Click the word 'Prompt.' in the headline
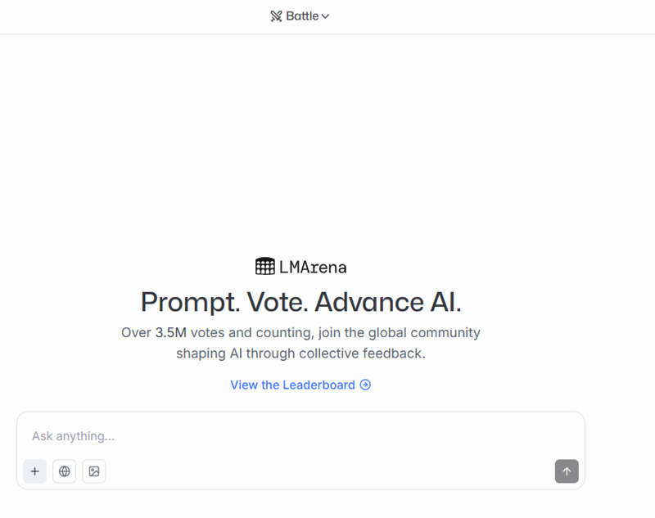Screen dimensions: 655x518 [191, 302]
